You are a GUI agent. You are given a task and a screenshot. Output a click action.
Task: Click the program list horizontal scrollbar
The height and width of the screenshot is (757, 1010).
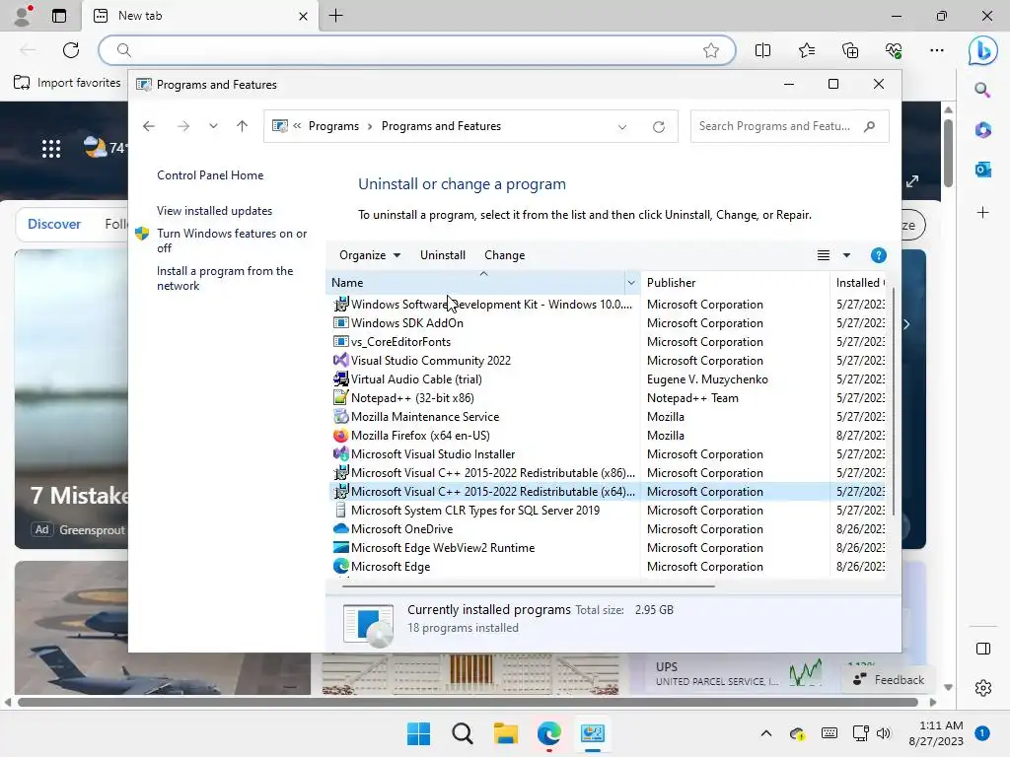529,585
